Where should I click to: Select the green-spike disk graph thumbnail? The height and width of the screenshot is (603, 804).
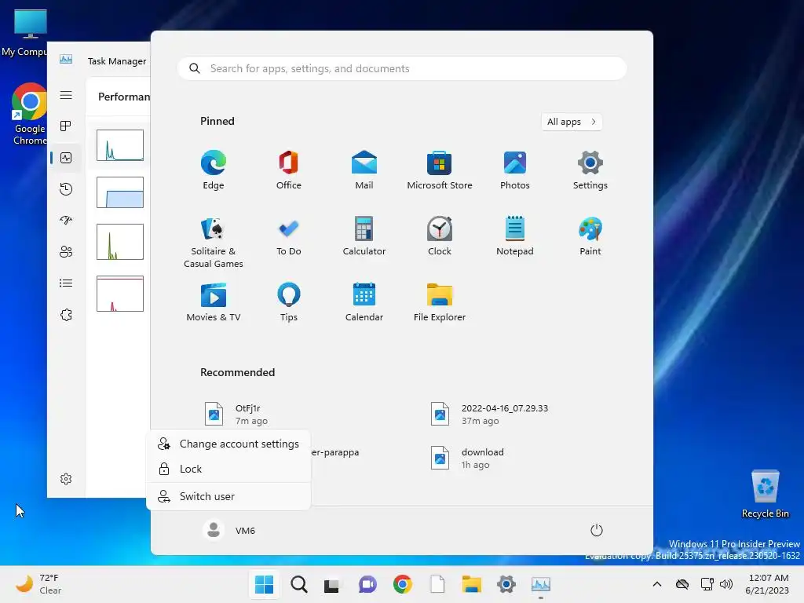point(120,242)
